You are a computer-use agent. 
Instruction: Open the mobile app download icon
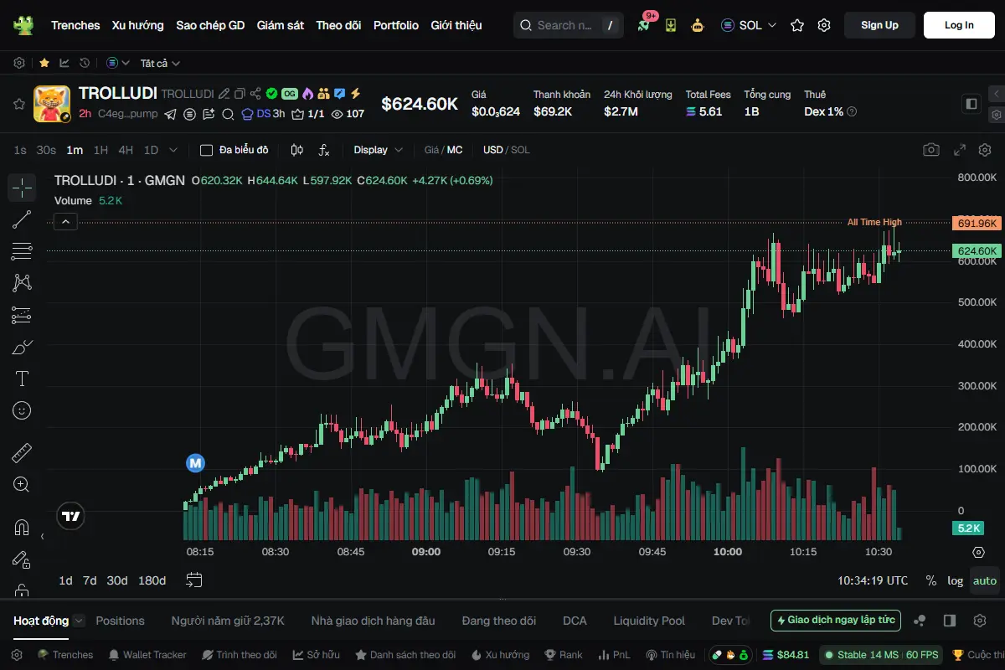(671, 25)
